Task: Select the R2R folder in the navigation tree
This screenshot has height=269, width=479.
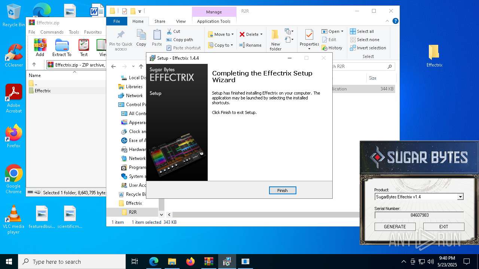Action: click(132, 212)
